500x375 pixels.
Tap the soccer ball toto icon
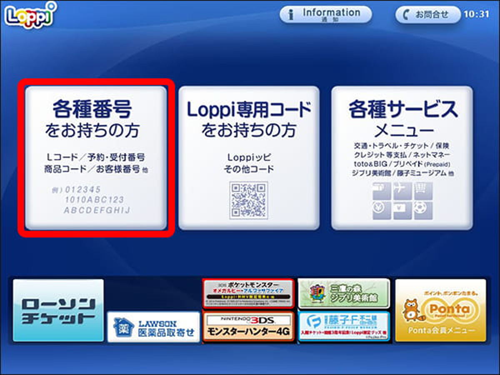click(x=423, y=210)
